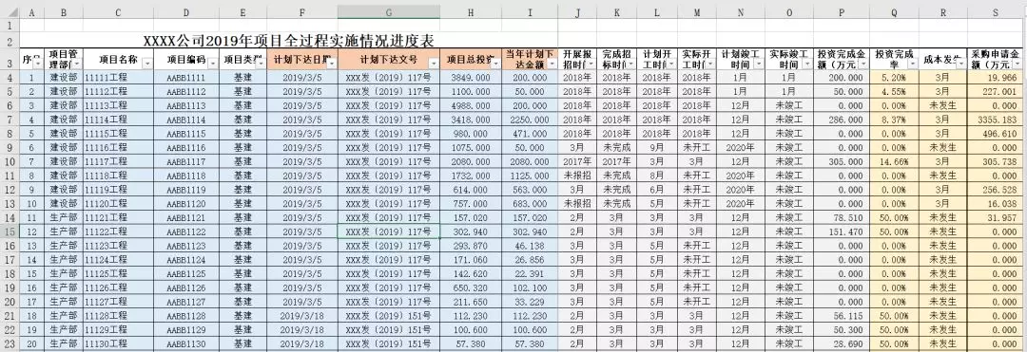Select row 1 header

(x=10, y=26)
